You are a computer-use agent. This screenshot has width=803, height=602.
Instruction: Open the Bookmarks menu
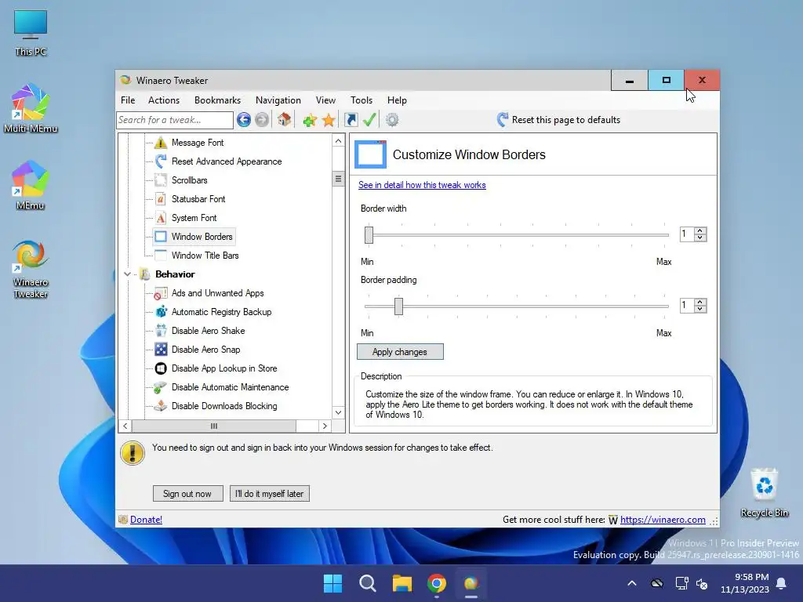[x=218, y=100]
